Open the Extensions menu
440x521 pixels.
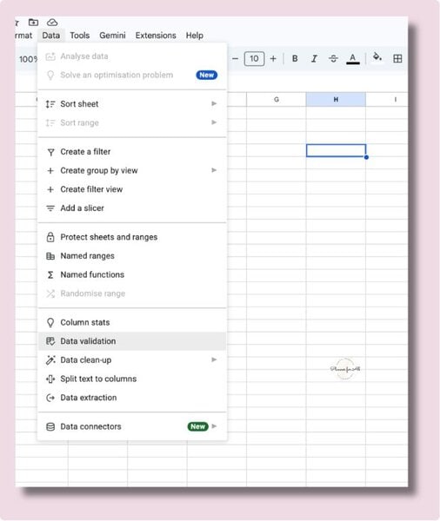click(x=156, y=36)
